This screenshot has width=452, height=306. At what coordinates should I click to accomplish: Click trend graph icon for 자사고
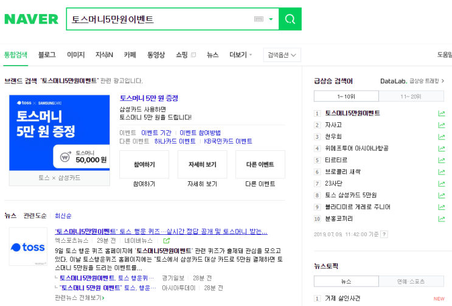tap(441, 125)
